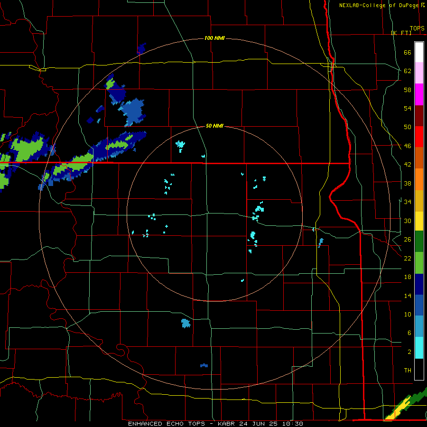
Task: Click the large medium-blue echo inside the 100 NMI ring
Action: [x=133, y=111]
